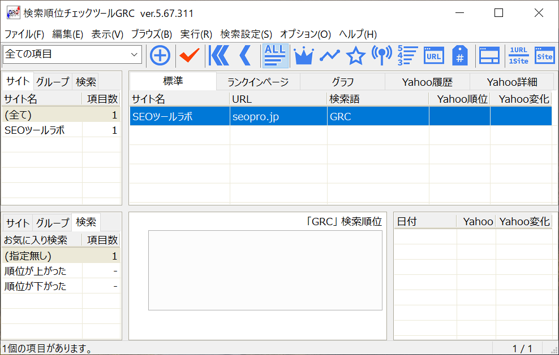The height and width of the screenshot is (355, 559).
Task: Click the Site window icon
Action: coord(544,55)
